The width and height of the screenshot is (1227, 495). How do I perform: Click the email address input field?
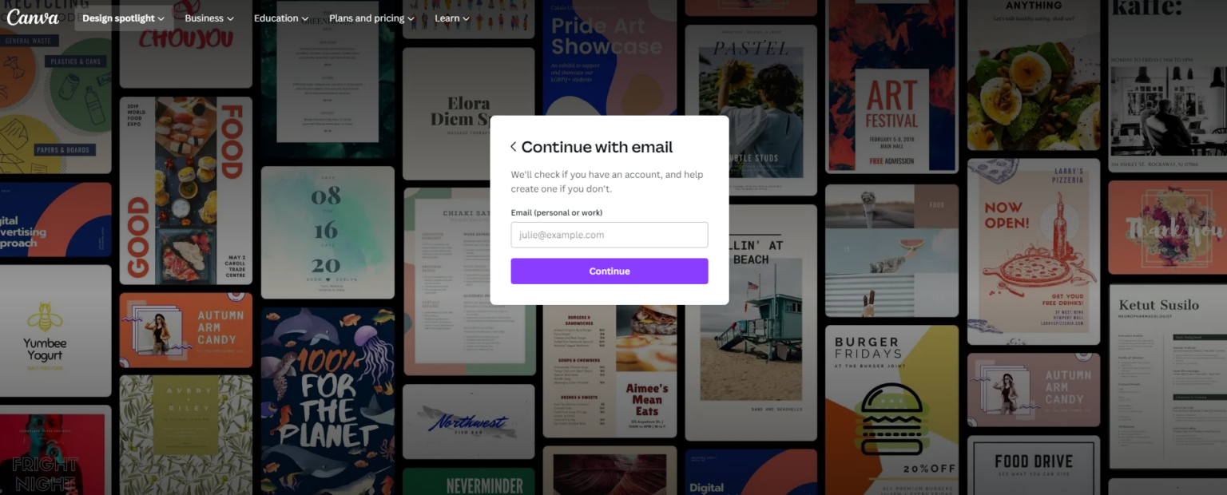(x=609, y=235)
